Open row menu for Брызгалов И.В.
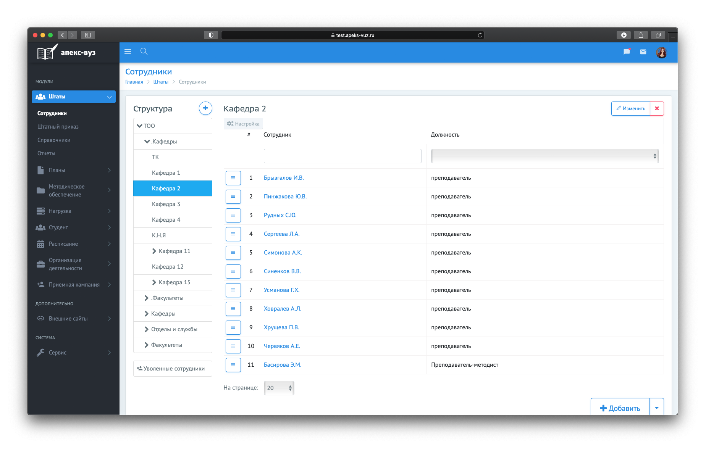The height and width of the screenshot is (456, 706). click(233, 178)
